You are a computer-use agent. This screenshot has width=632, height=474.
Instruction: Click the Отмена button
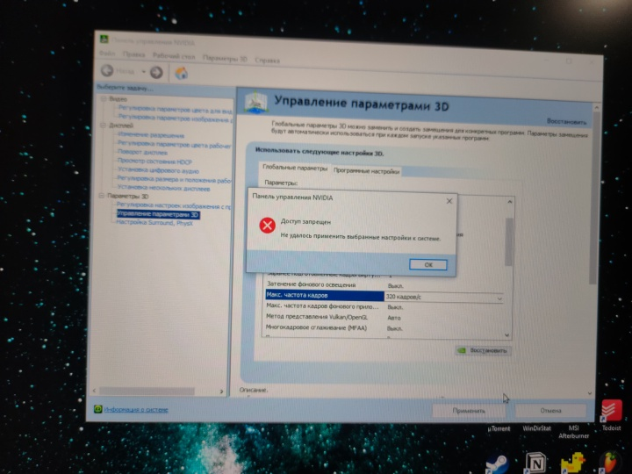[x=550, y=411]
